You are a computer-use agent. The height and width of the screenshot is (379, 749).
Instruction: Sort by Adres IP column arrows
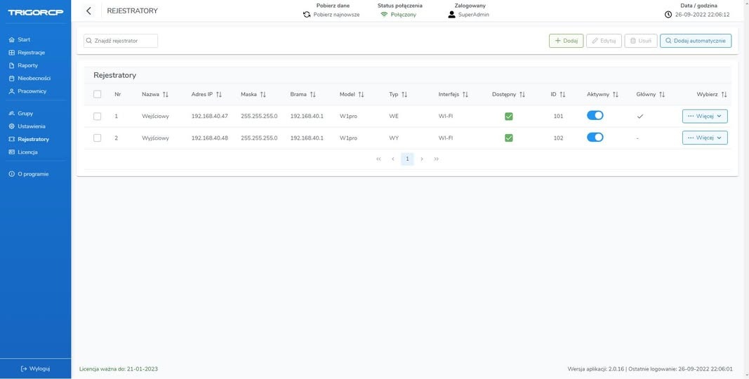219,95
